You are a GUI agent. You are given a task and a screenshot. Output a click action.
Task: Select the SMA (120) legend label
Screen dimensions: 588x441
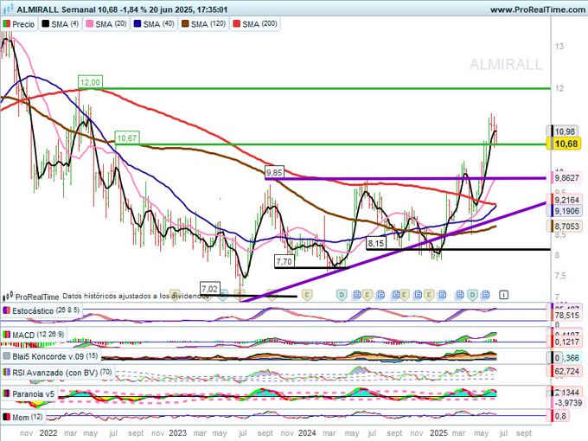pos(208,24)
